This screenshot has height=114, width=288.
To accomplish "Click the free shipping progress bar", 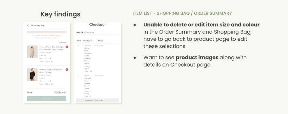I will click(47, 32).
